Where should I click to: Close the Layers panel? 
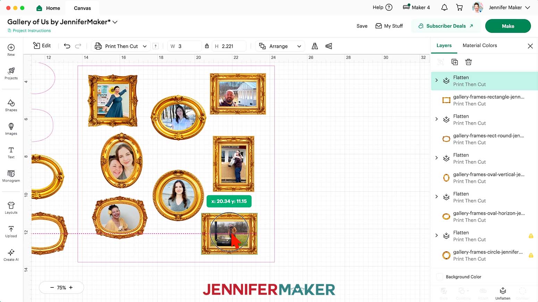tap(530, 46)
